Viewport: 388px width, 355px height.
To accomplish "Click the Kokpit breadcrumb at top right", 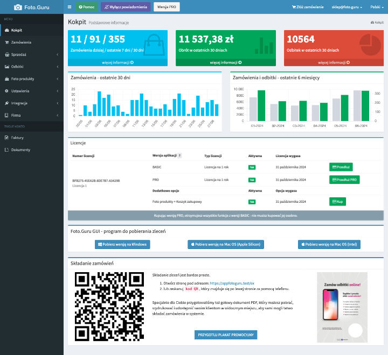I will click(x=377, y=23).
